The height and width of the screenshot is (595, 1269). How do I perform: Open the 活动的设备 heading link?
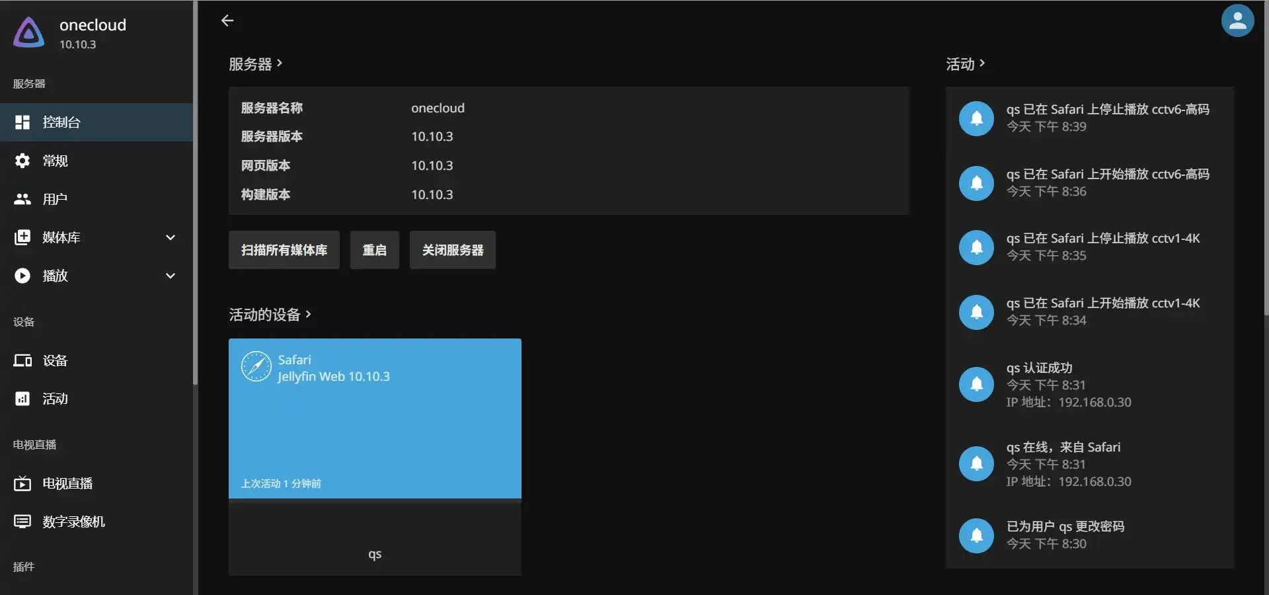[270, 315]
